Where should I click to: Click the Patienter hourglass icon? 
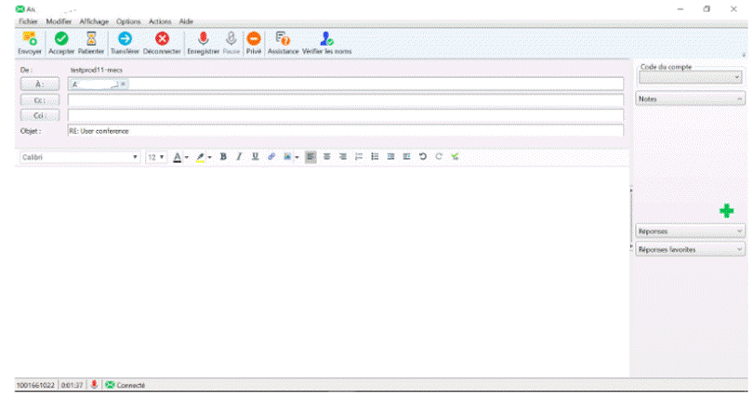click(x=91, y=39)
